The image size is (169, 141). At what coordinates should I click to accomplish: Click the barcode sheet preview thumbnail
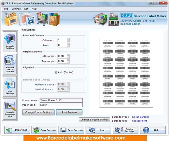pos(126,73)
